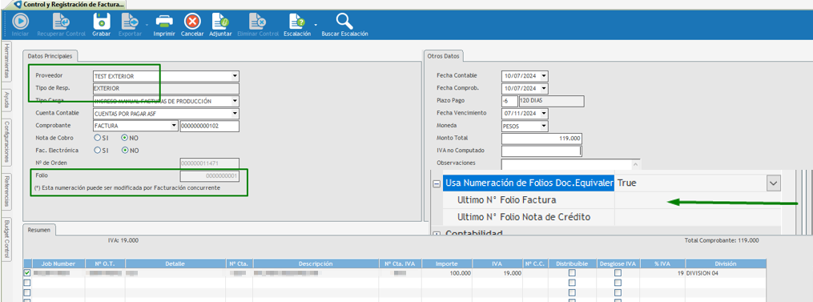
Task: Click the Nº de Orden field
Action: click(210, 163)
